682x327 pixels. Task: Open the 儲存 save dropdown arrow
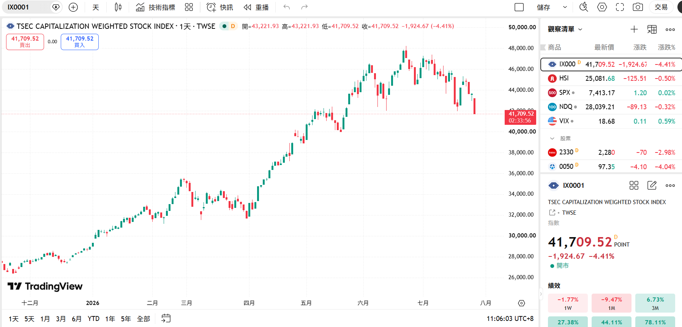pos(565,7)
